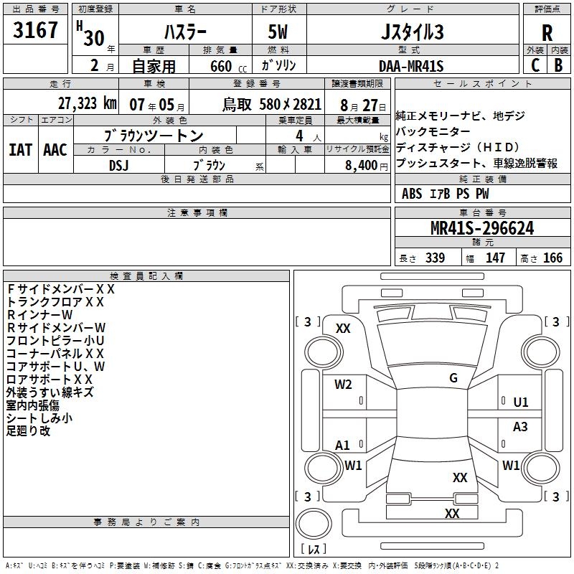
Task: Select the first registration year H30
Action: pyautogui.click(x=90, y=34)
